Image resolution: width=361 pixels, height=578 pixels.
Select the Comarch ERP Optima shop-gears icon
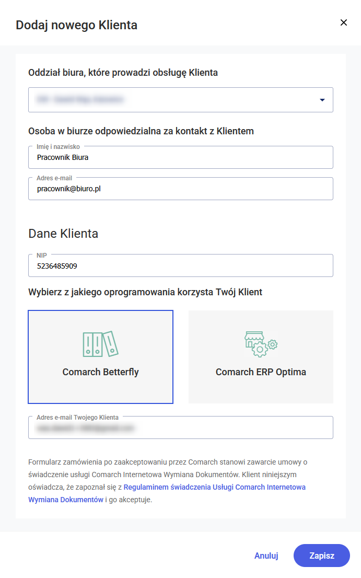click(x=261, y=344)
